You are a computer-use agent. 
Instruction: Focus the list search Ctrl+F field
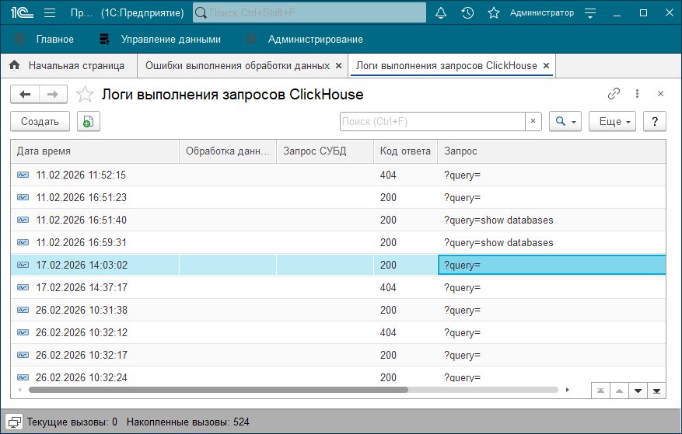point(433,121)
